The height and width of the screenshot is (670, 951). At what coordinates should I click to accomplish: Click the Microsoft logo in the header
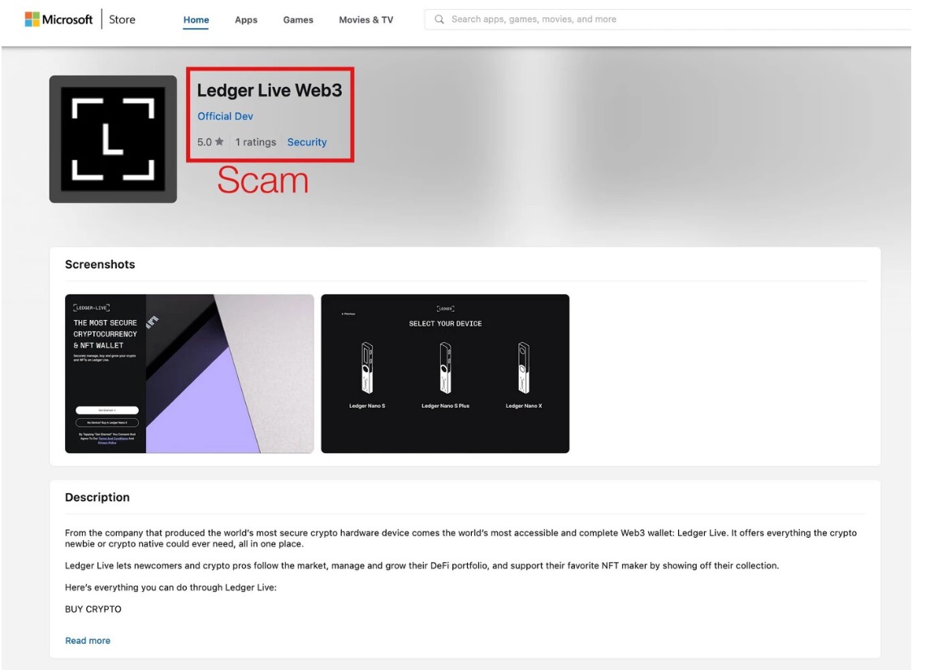pos(58,19)
